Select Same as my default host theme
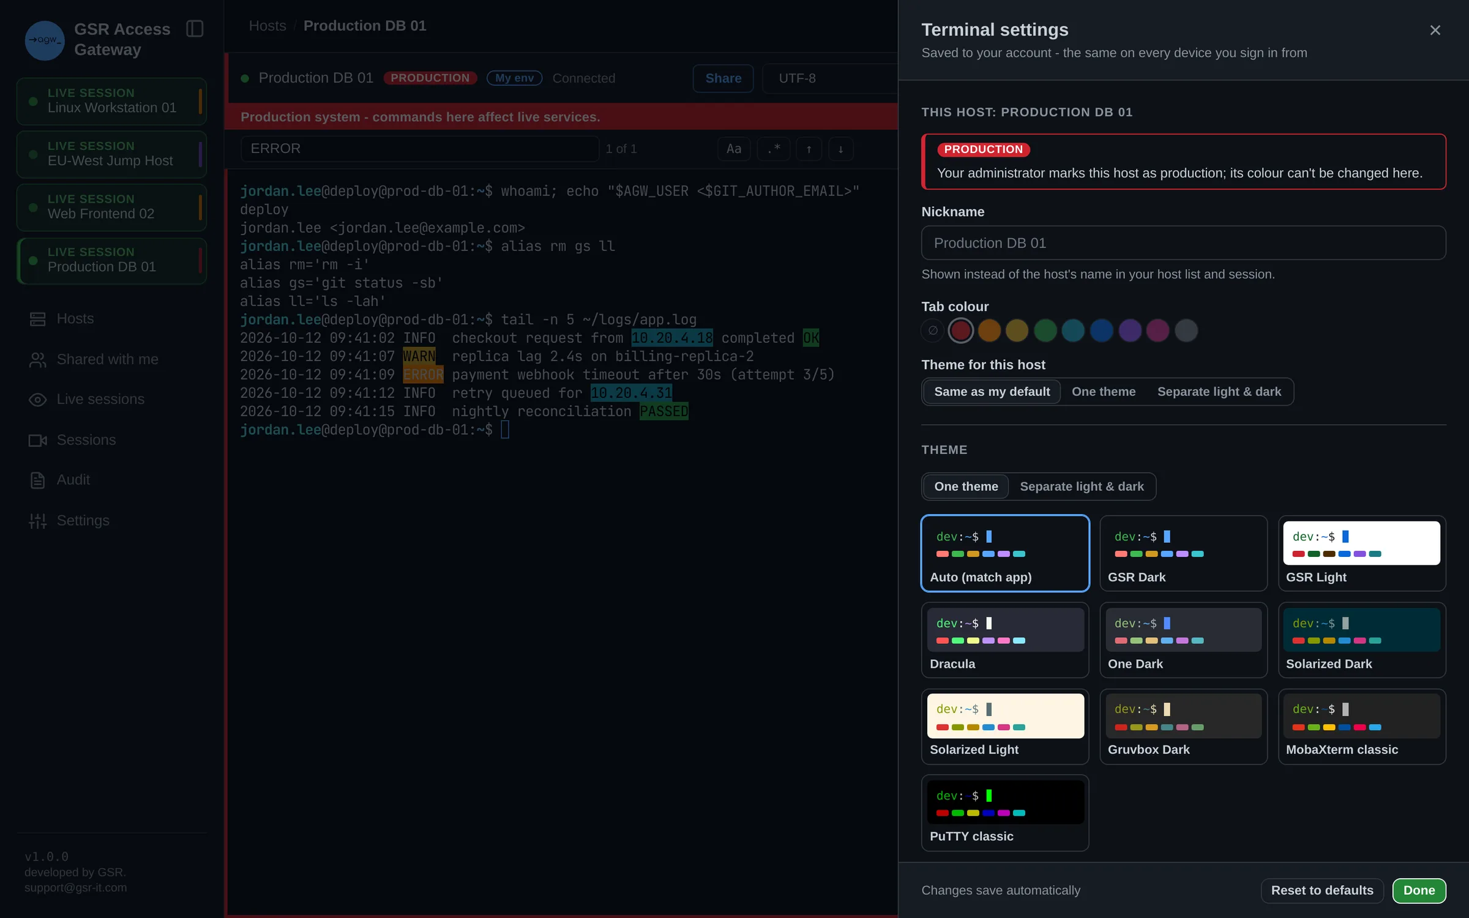1469x918 pixels. click(x=992, y=392)
